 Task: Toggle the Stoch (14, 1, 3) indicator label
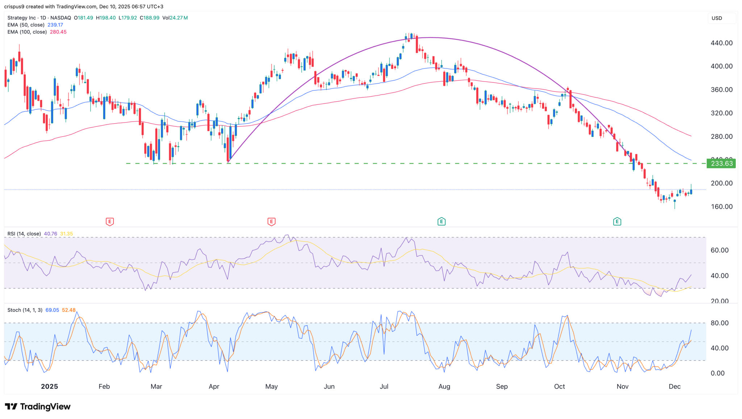[x=23, y=310]
